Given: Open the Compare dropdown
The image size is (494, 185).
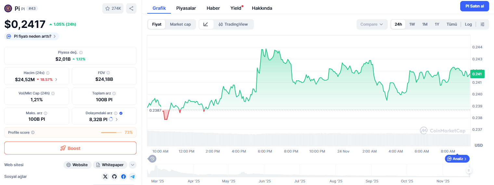Looking at the screenshot, I should click(x=372, y=24).
